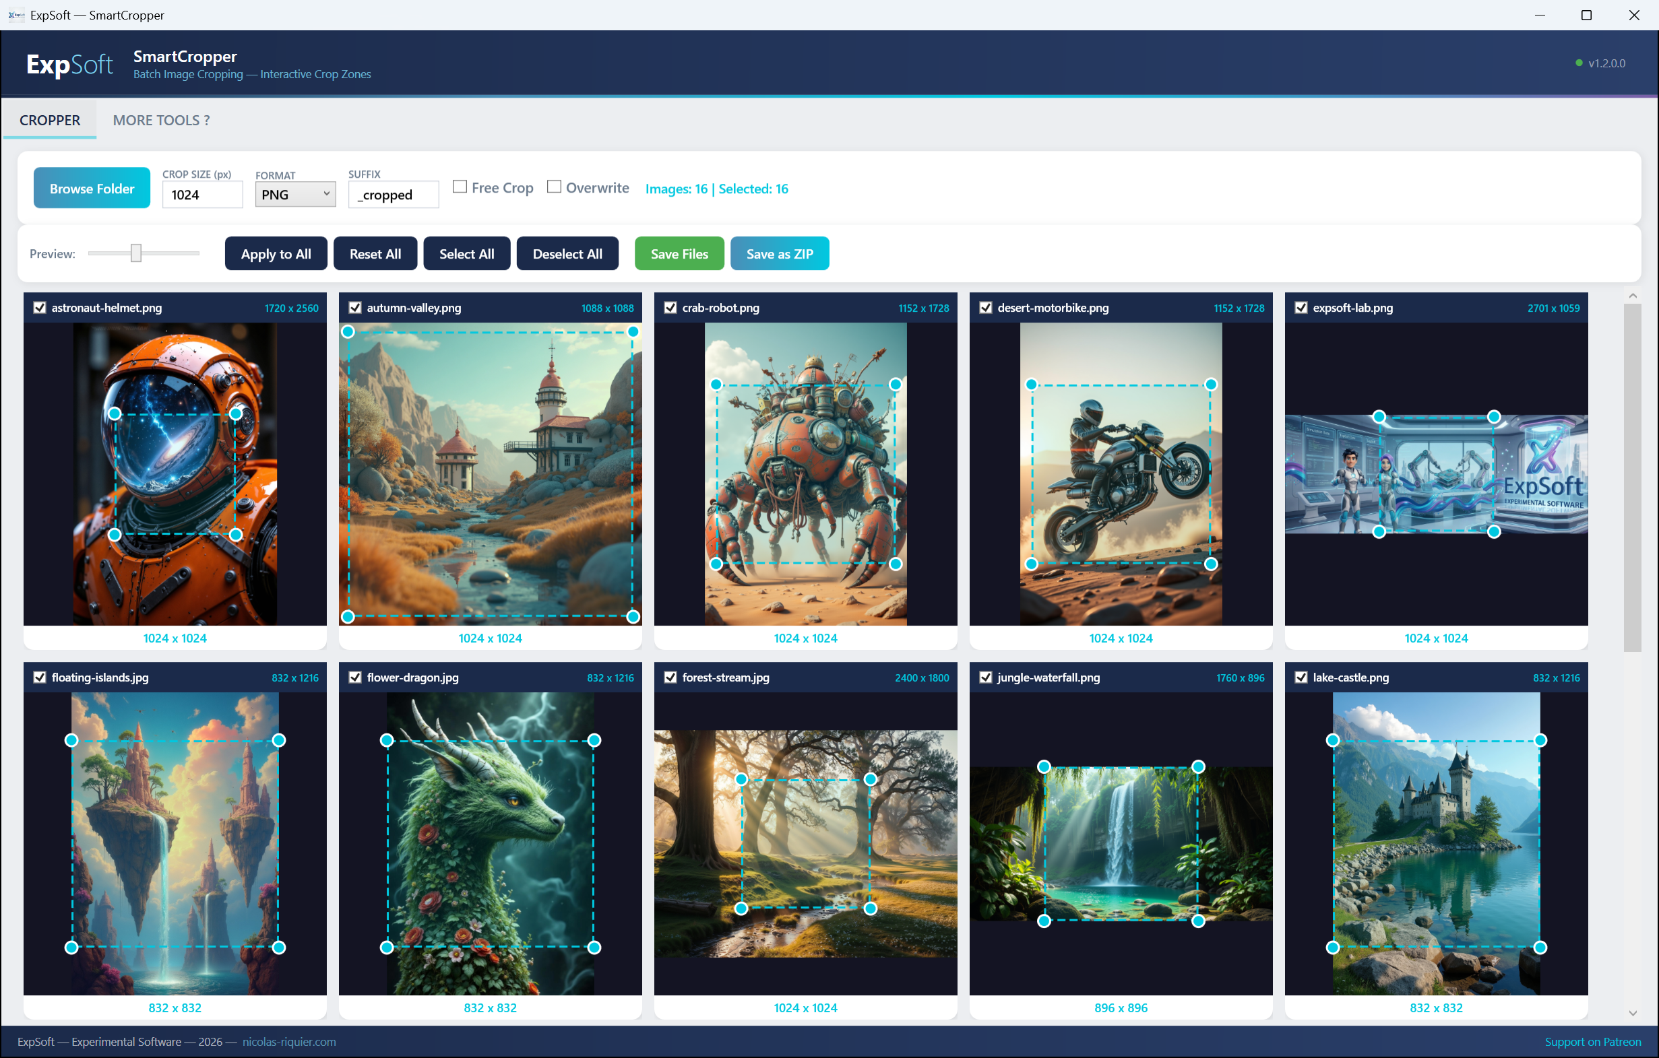Click the Preview size slider handle
This screenshot has width=1659, height=1058.
[x=135, y=253]
